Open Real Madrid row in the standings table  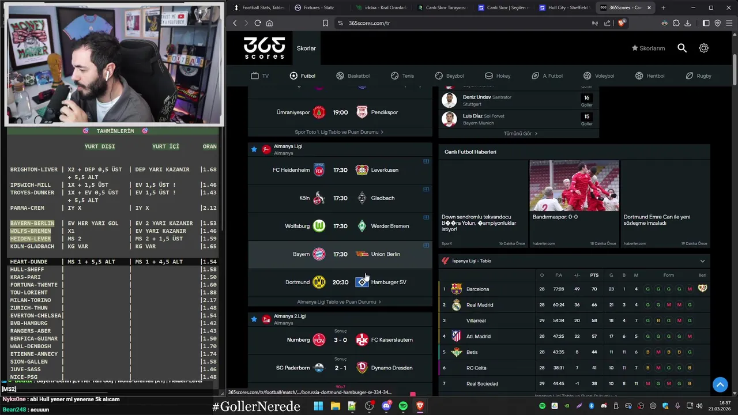574,305
